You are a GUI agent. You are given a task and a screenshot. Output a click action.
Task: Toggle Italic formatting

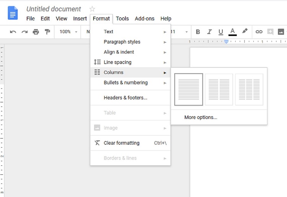pyautogui.click(x=209, y=32)
